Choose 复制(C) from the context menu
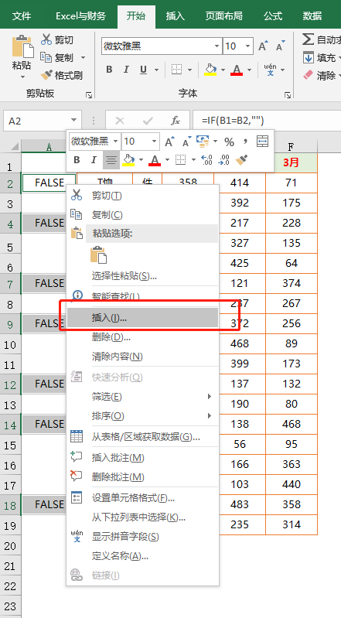Screen dimensions: 341x618 click(142, 215)
